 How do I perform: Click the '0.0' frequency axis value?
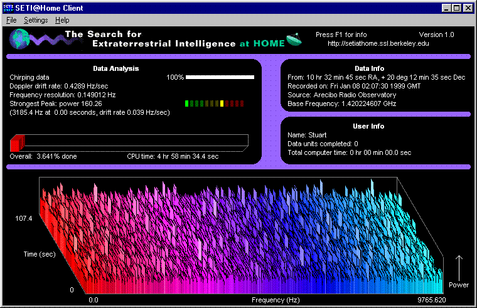coord(94,300)
